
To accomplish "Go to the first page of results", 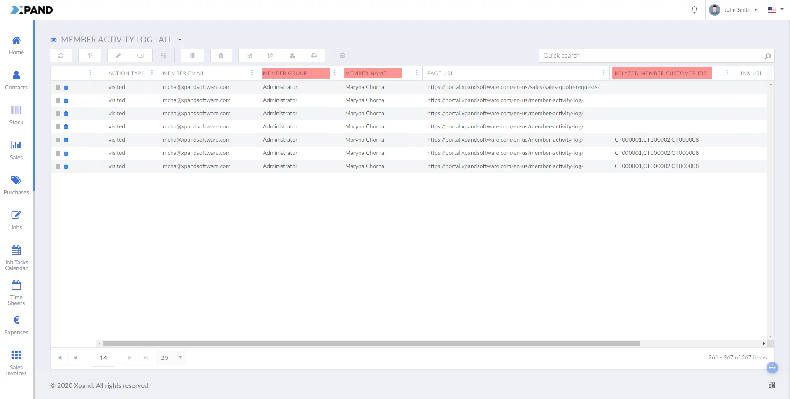I will click(x=60, y=358).
